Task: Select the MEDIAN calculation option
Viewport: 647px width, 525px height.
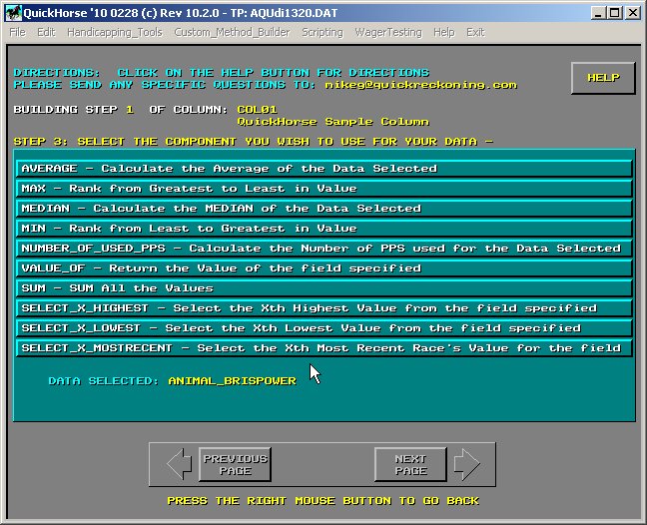Action: [324, 209]
